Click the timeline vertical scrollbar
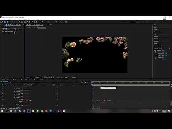This screenshot has height=129, width=172. pyautogui.click(x=171, y=103)
